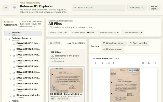The width and height of the screenshot is (163, 102).
Task: Select the Media tree item
Action: [x=15, y=101]
